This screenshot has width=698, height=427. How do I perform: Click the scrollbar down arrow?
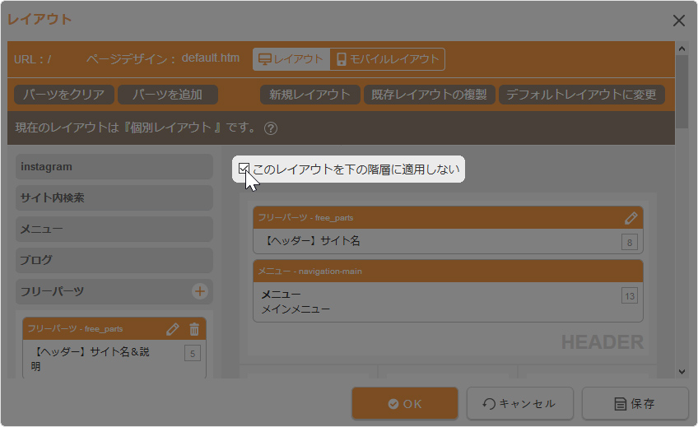pos(682,372)
